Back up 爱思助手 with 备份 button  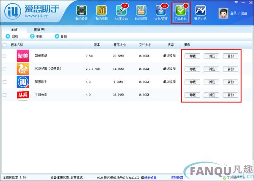pos(231,82)
